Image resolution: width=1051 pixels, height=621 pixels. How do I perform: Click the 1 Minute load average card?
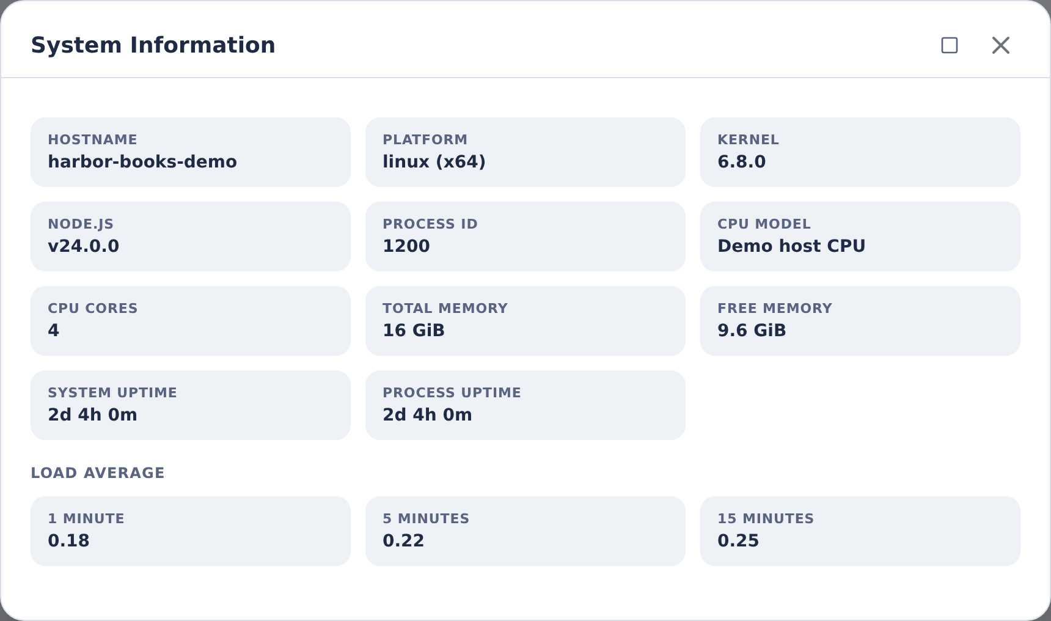191,531
